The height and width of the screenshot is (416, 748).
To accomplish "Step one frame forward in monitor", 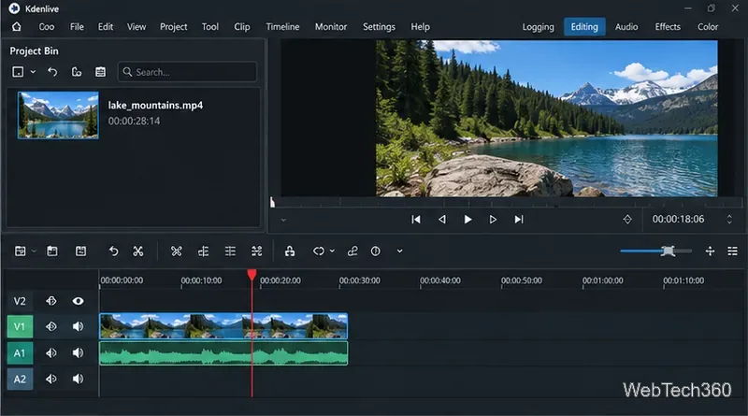I will [x=493, y=220].
